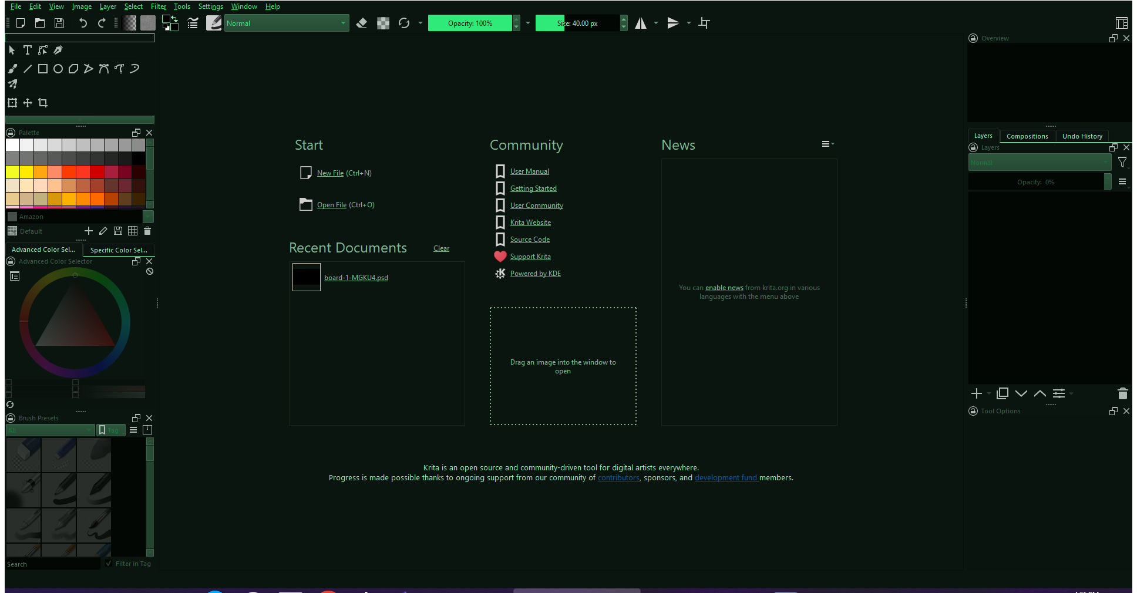Open the Settings menu
The image size is (1137, 593).
tap(211, 6)
